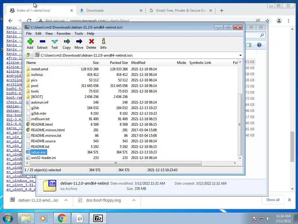Open a new Chrome tab
298x224 pixels.
221,10
